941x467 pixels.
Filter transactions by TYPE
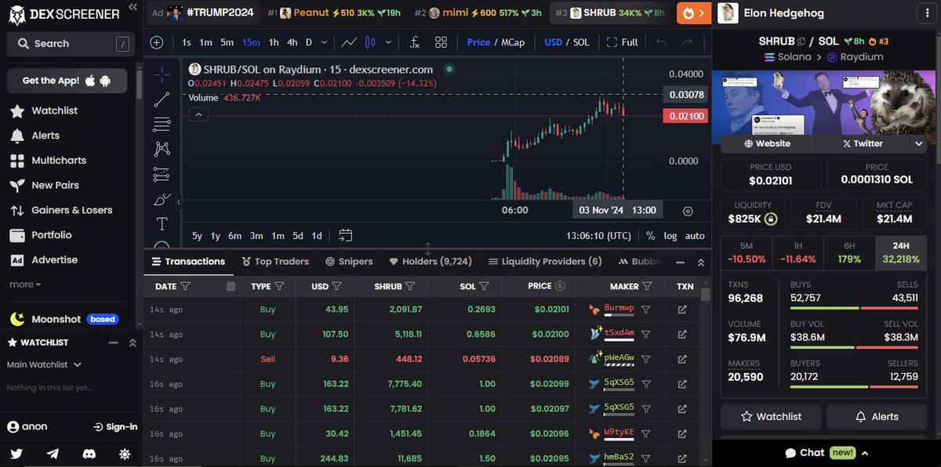click(279, 287)
